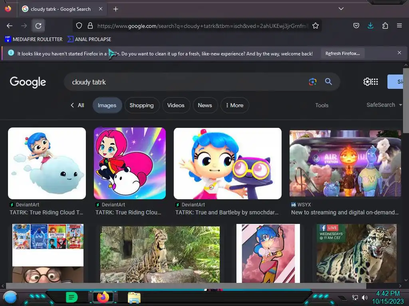Click the info icon in the notification bar
409x306 pixels.
pyautogui.click(x=11, y=53)
